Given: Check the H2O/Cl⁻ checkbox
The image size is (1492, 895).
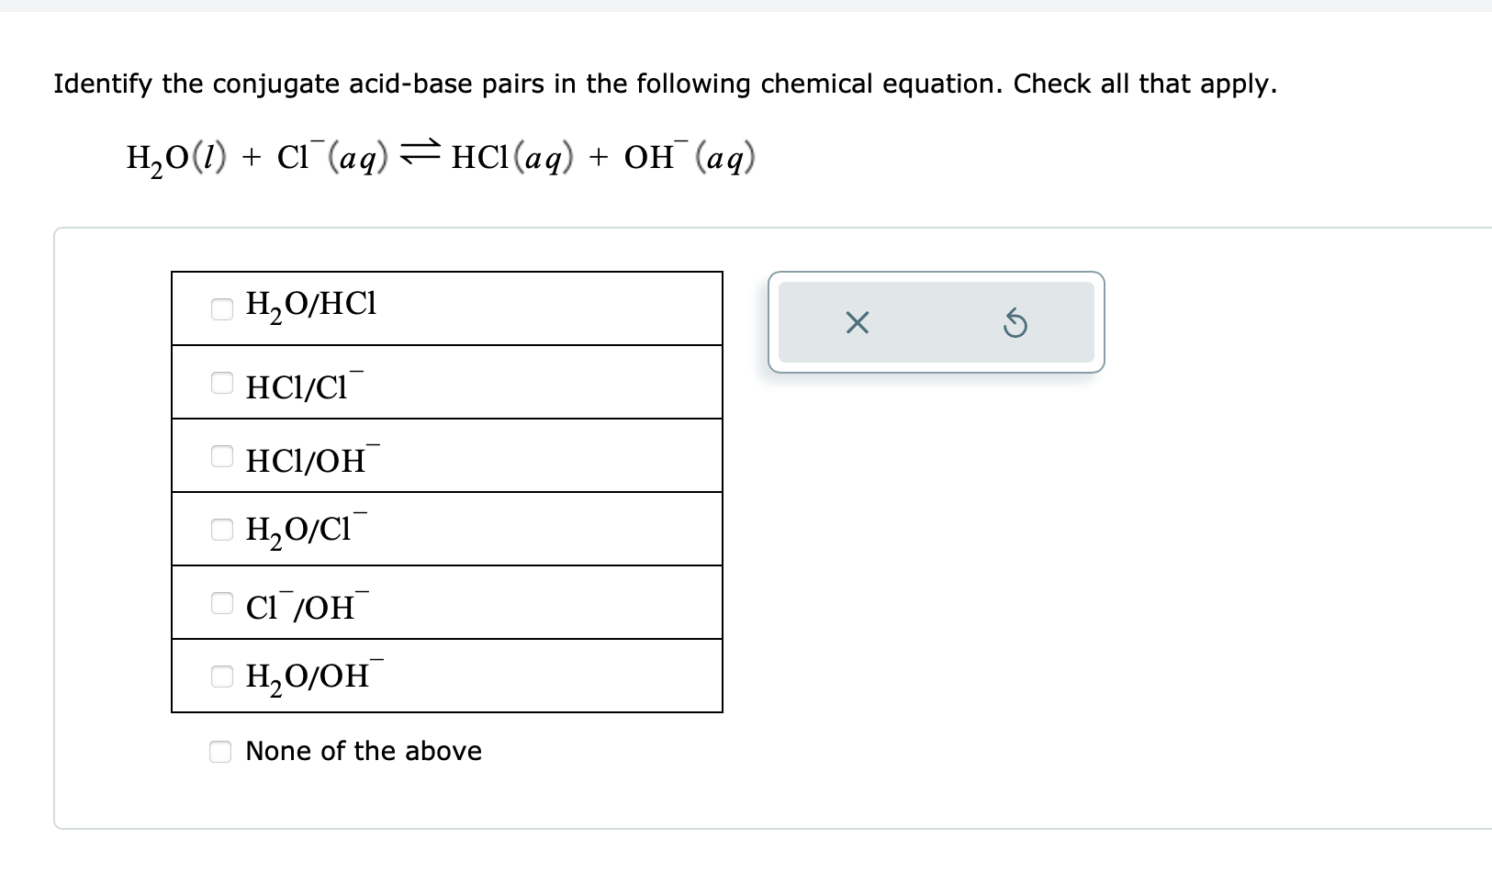Looking at the screenshot, I should (220, 531).
